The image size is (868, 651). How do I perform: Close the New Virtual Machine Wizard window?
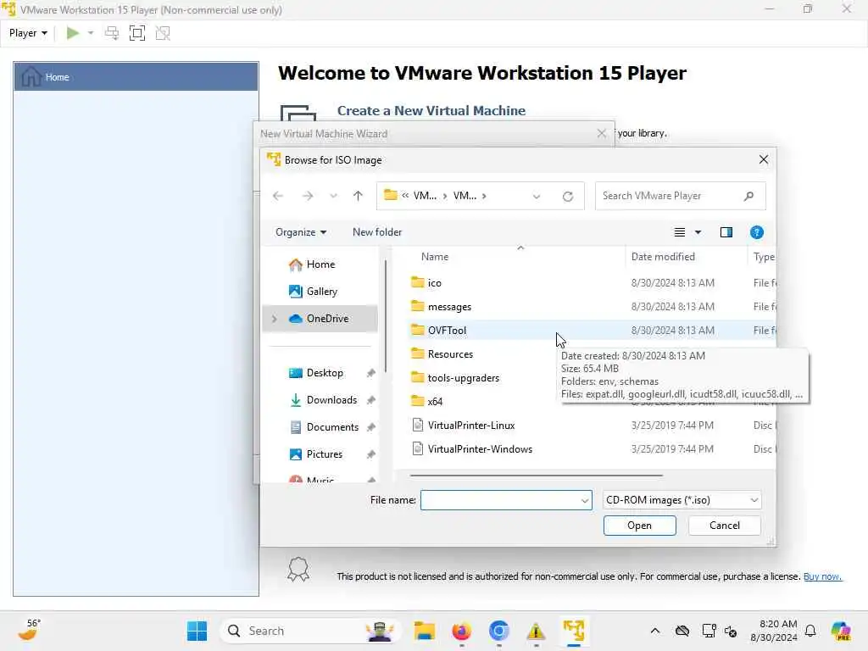602,133
